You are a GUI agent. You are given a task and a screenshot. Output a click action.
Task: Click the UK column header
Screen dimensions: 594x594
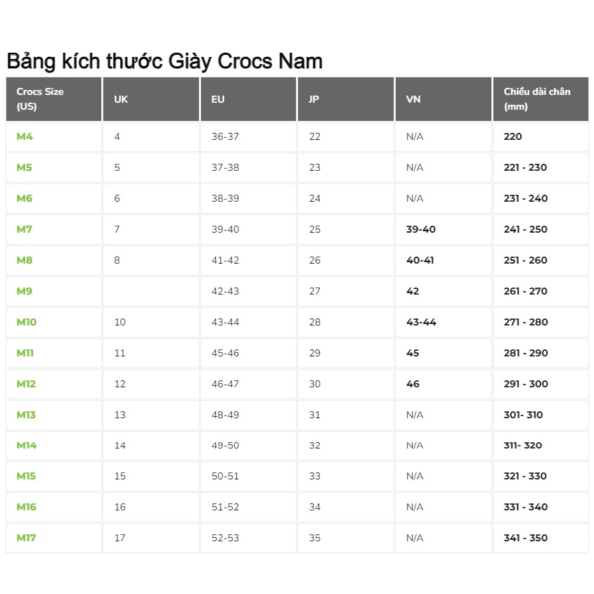point(150,99)
